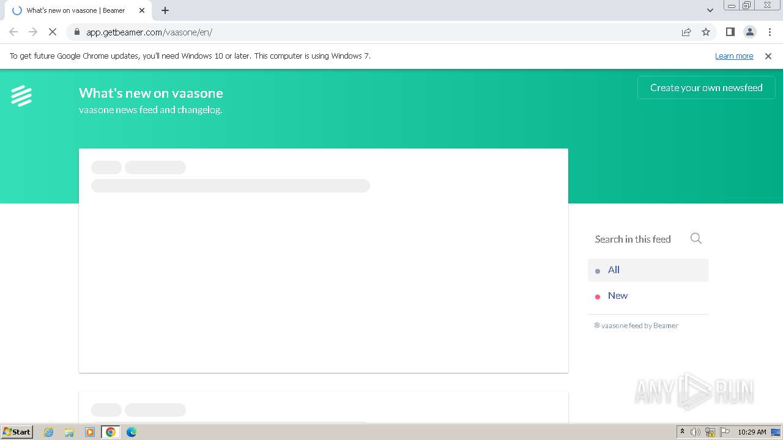Open Action Center flag tray icon

coord(725,432)
